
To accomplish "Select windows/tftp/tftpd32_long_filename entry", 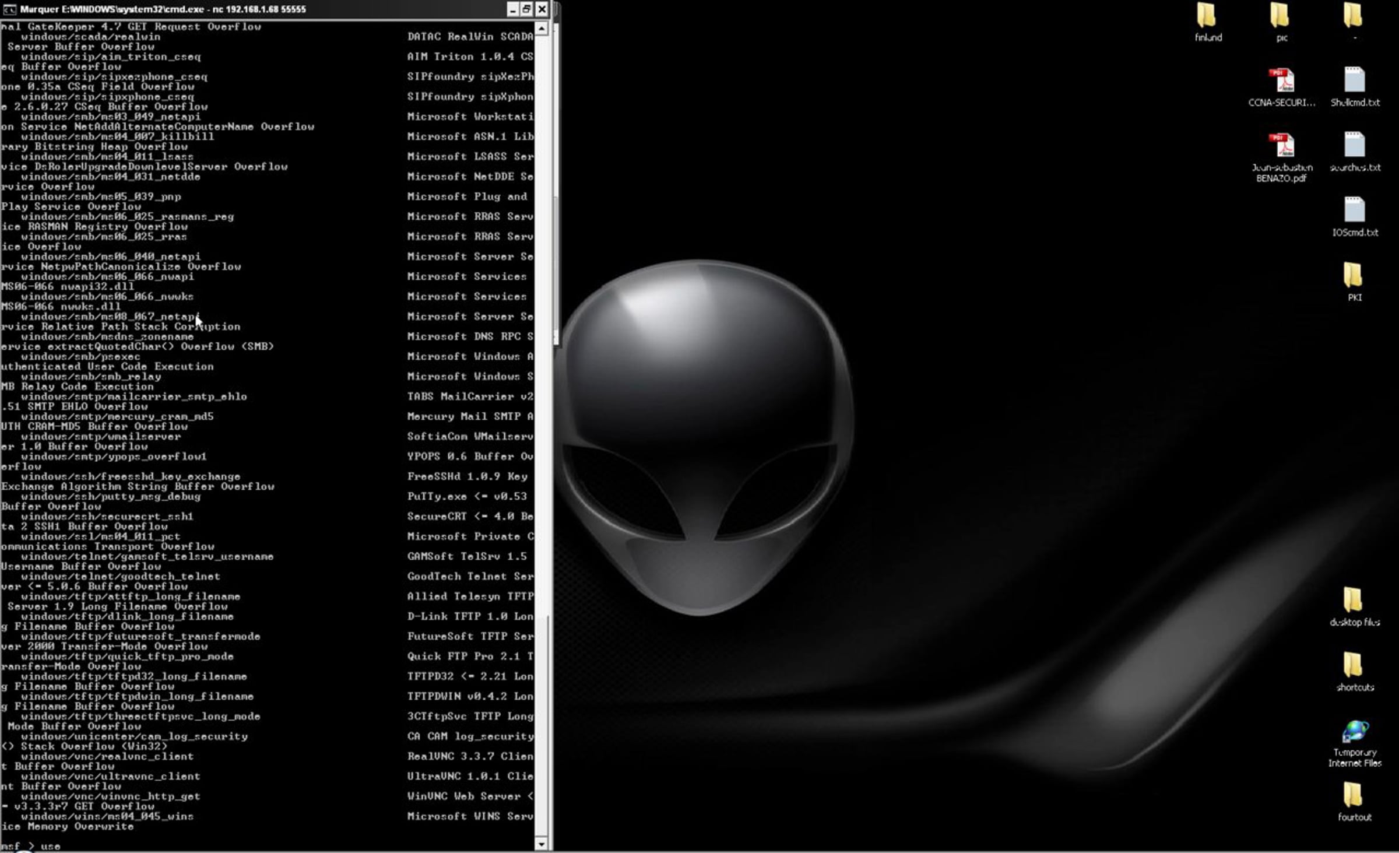I will click(x=134, y=677).
